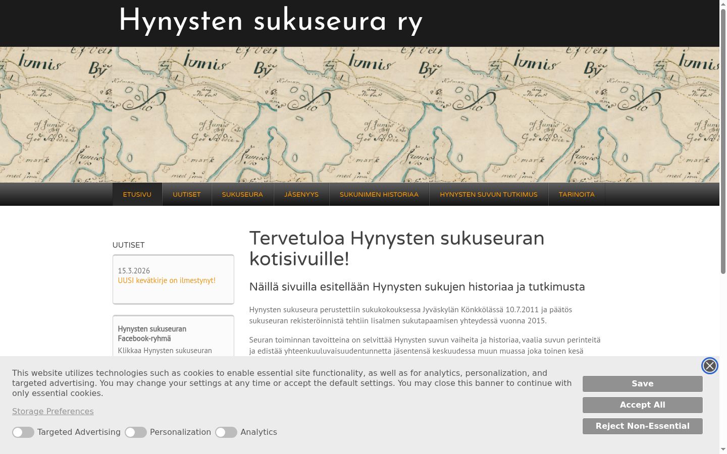
Task: Open the 'UUSI kevätkirje on ilmestynyt!' news link
Action: (167, 280)
